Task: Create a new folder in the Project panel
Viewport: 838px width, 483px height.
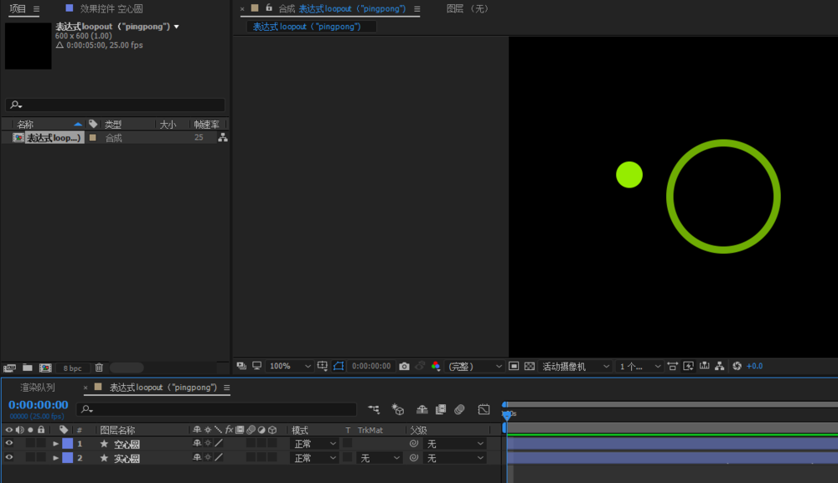Action: (x=28, y=367)
